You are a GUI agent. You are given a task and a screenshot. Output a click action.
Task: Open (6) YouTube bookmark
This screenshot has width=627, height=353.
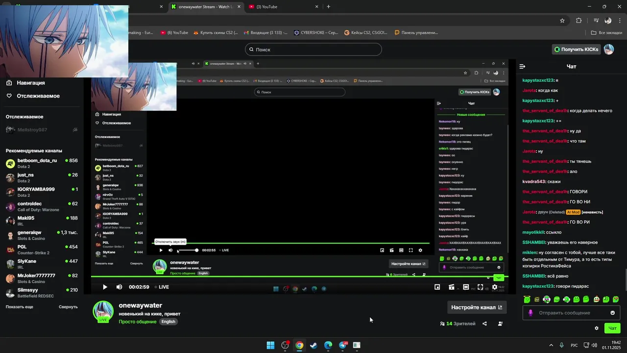tap(173, 33)
